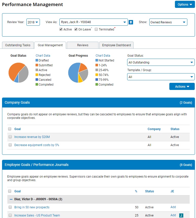
Task: Check the Bring in 50 new prospects checkbox
Action: (10, 207)
